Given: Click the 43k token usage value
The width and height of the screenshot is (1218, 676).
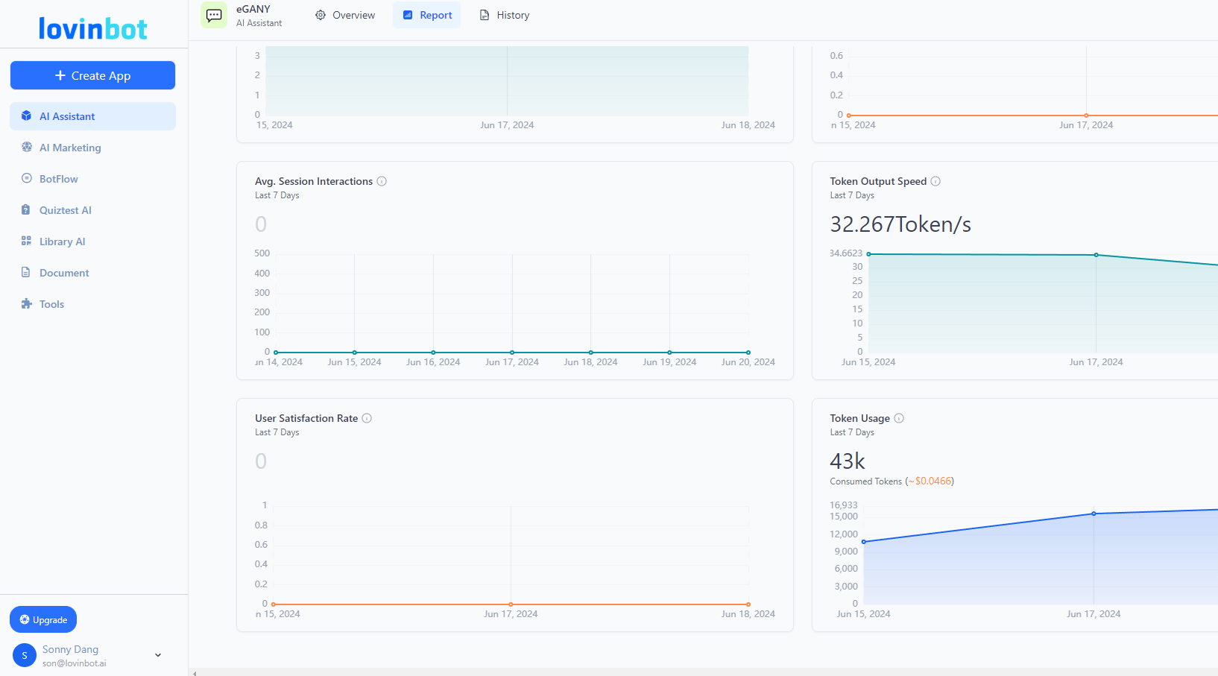Looking at the screenshot, I should pos(848,461).
